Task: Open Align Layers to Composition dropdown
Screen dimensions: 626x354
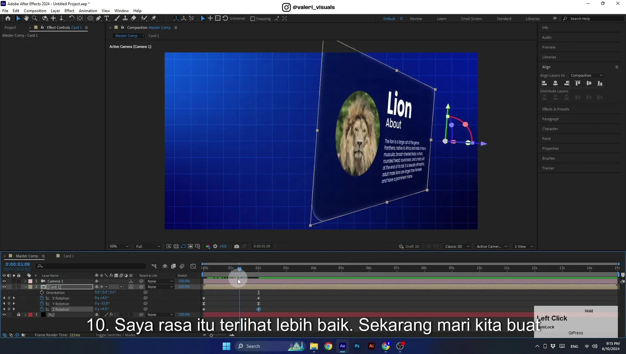Action: 587,75
